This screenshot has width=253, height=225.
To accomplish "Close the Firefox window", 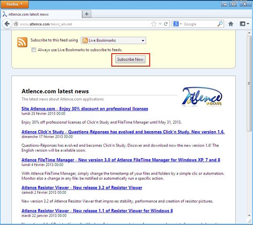I will click(x=245, y=4).
